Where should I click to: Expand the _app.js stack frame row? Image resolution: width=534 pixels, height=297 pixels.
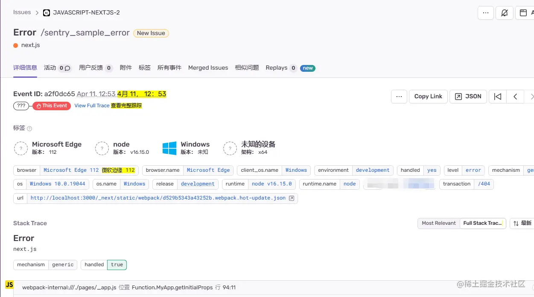[x=128, y=287]
